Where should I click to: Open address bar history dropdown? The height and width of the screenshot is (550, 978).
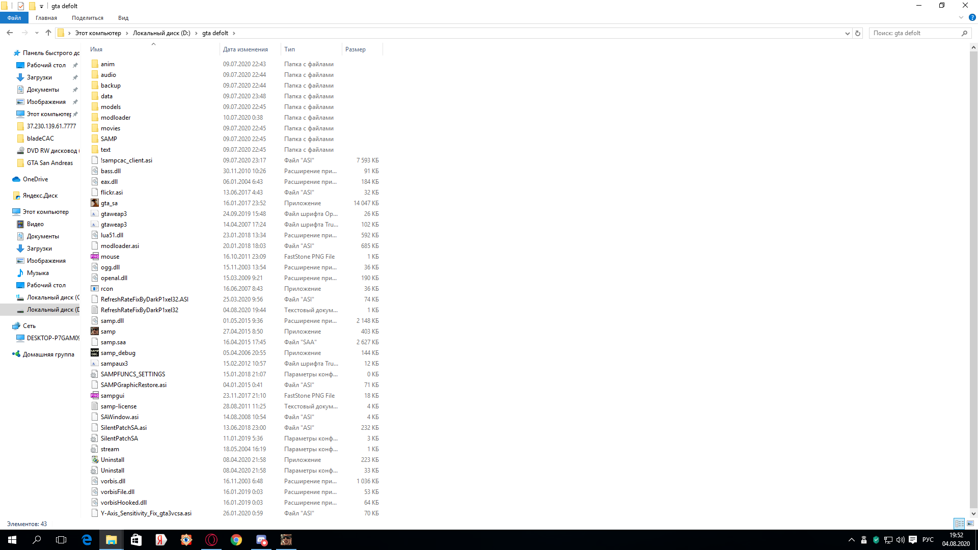tap(848, 33)
